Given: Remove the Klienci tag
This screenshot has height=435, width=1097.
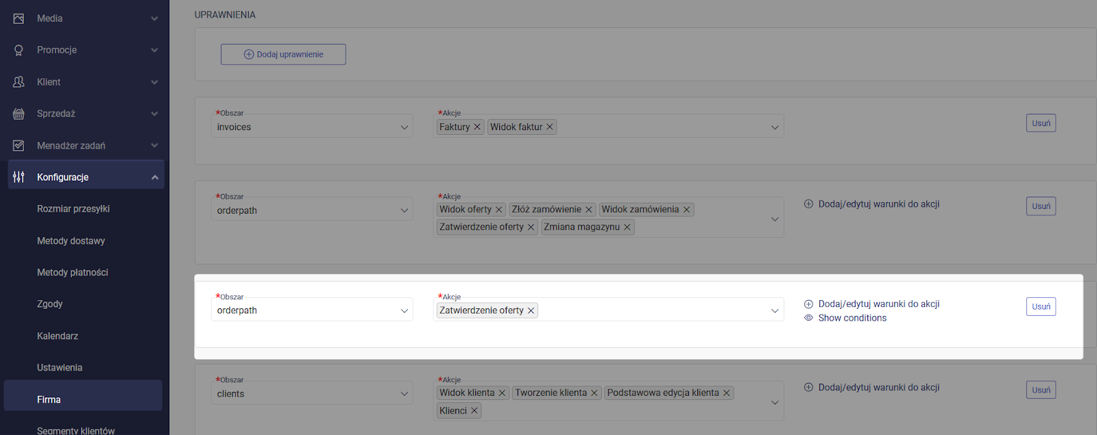Looking at the screenshot, I should tap(474, 411).
